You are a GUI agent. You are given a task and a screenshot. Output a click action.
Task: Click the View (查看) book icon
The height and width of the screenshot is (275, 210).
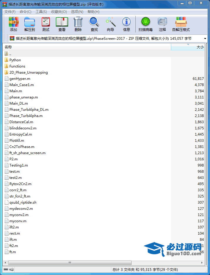62,22
